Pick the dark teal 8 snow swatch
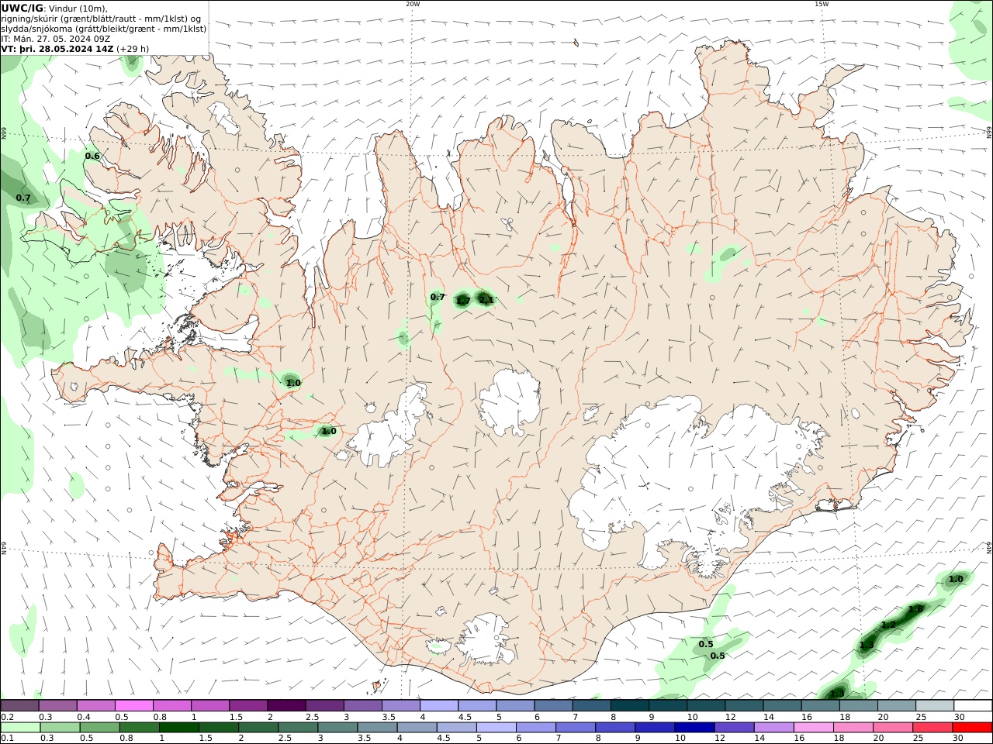Screen dimensions: 993x744 click(630, 705)
